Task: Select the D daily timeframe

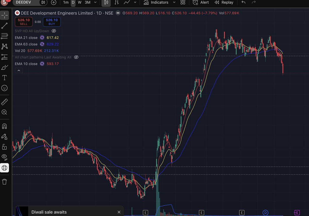Action: 73,2
